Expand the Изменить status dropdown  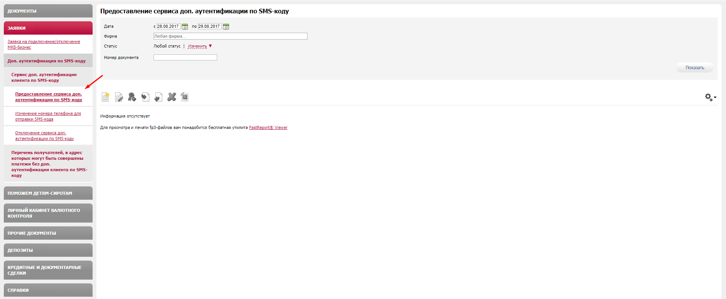coord(200,46)
